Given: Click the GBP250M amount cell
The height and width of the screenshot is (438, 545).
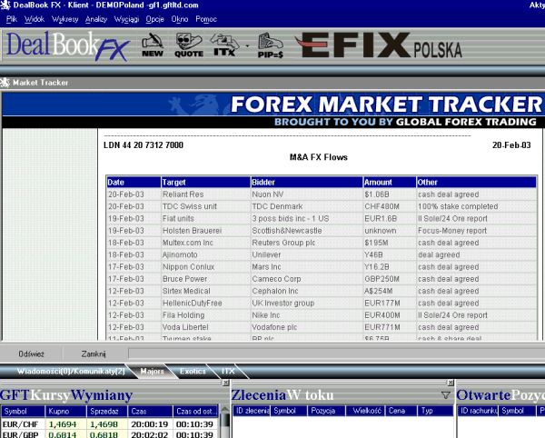Looking at the screenshot, I should point(390,279).
